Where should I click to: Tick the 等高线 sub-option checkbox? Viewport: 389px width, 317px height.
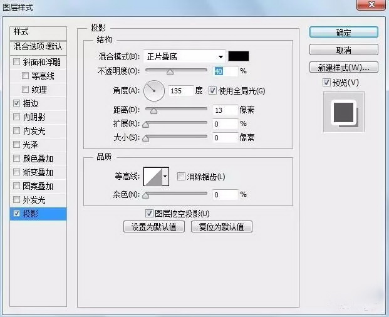pyautogui.click(x=25, y=75)
